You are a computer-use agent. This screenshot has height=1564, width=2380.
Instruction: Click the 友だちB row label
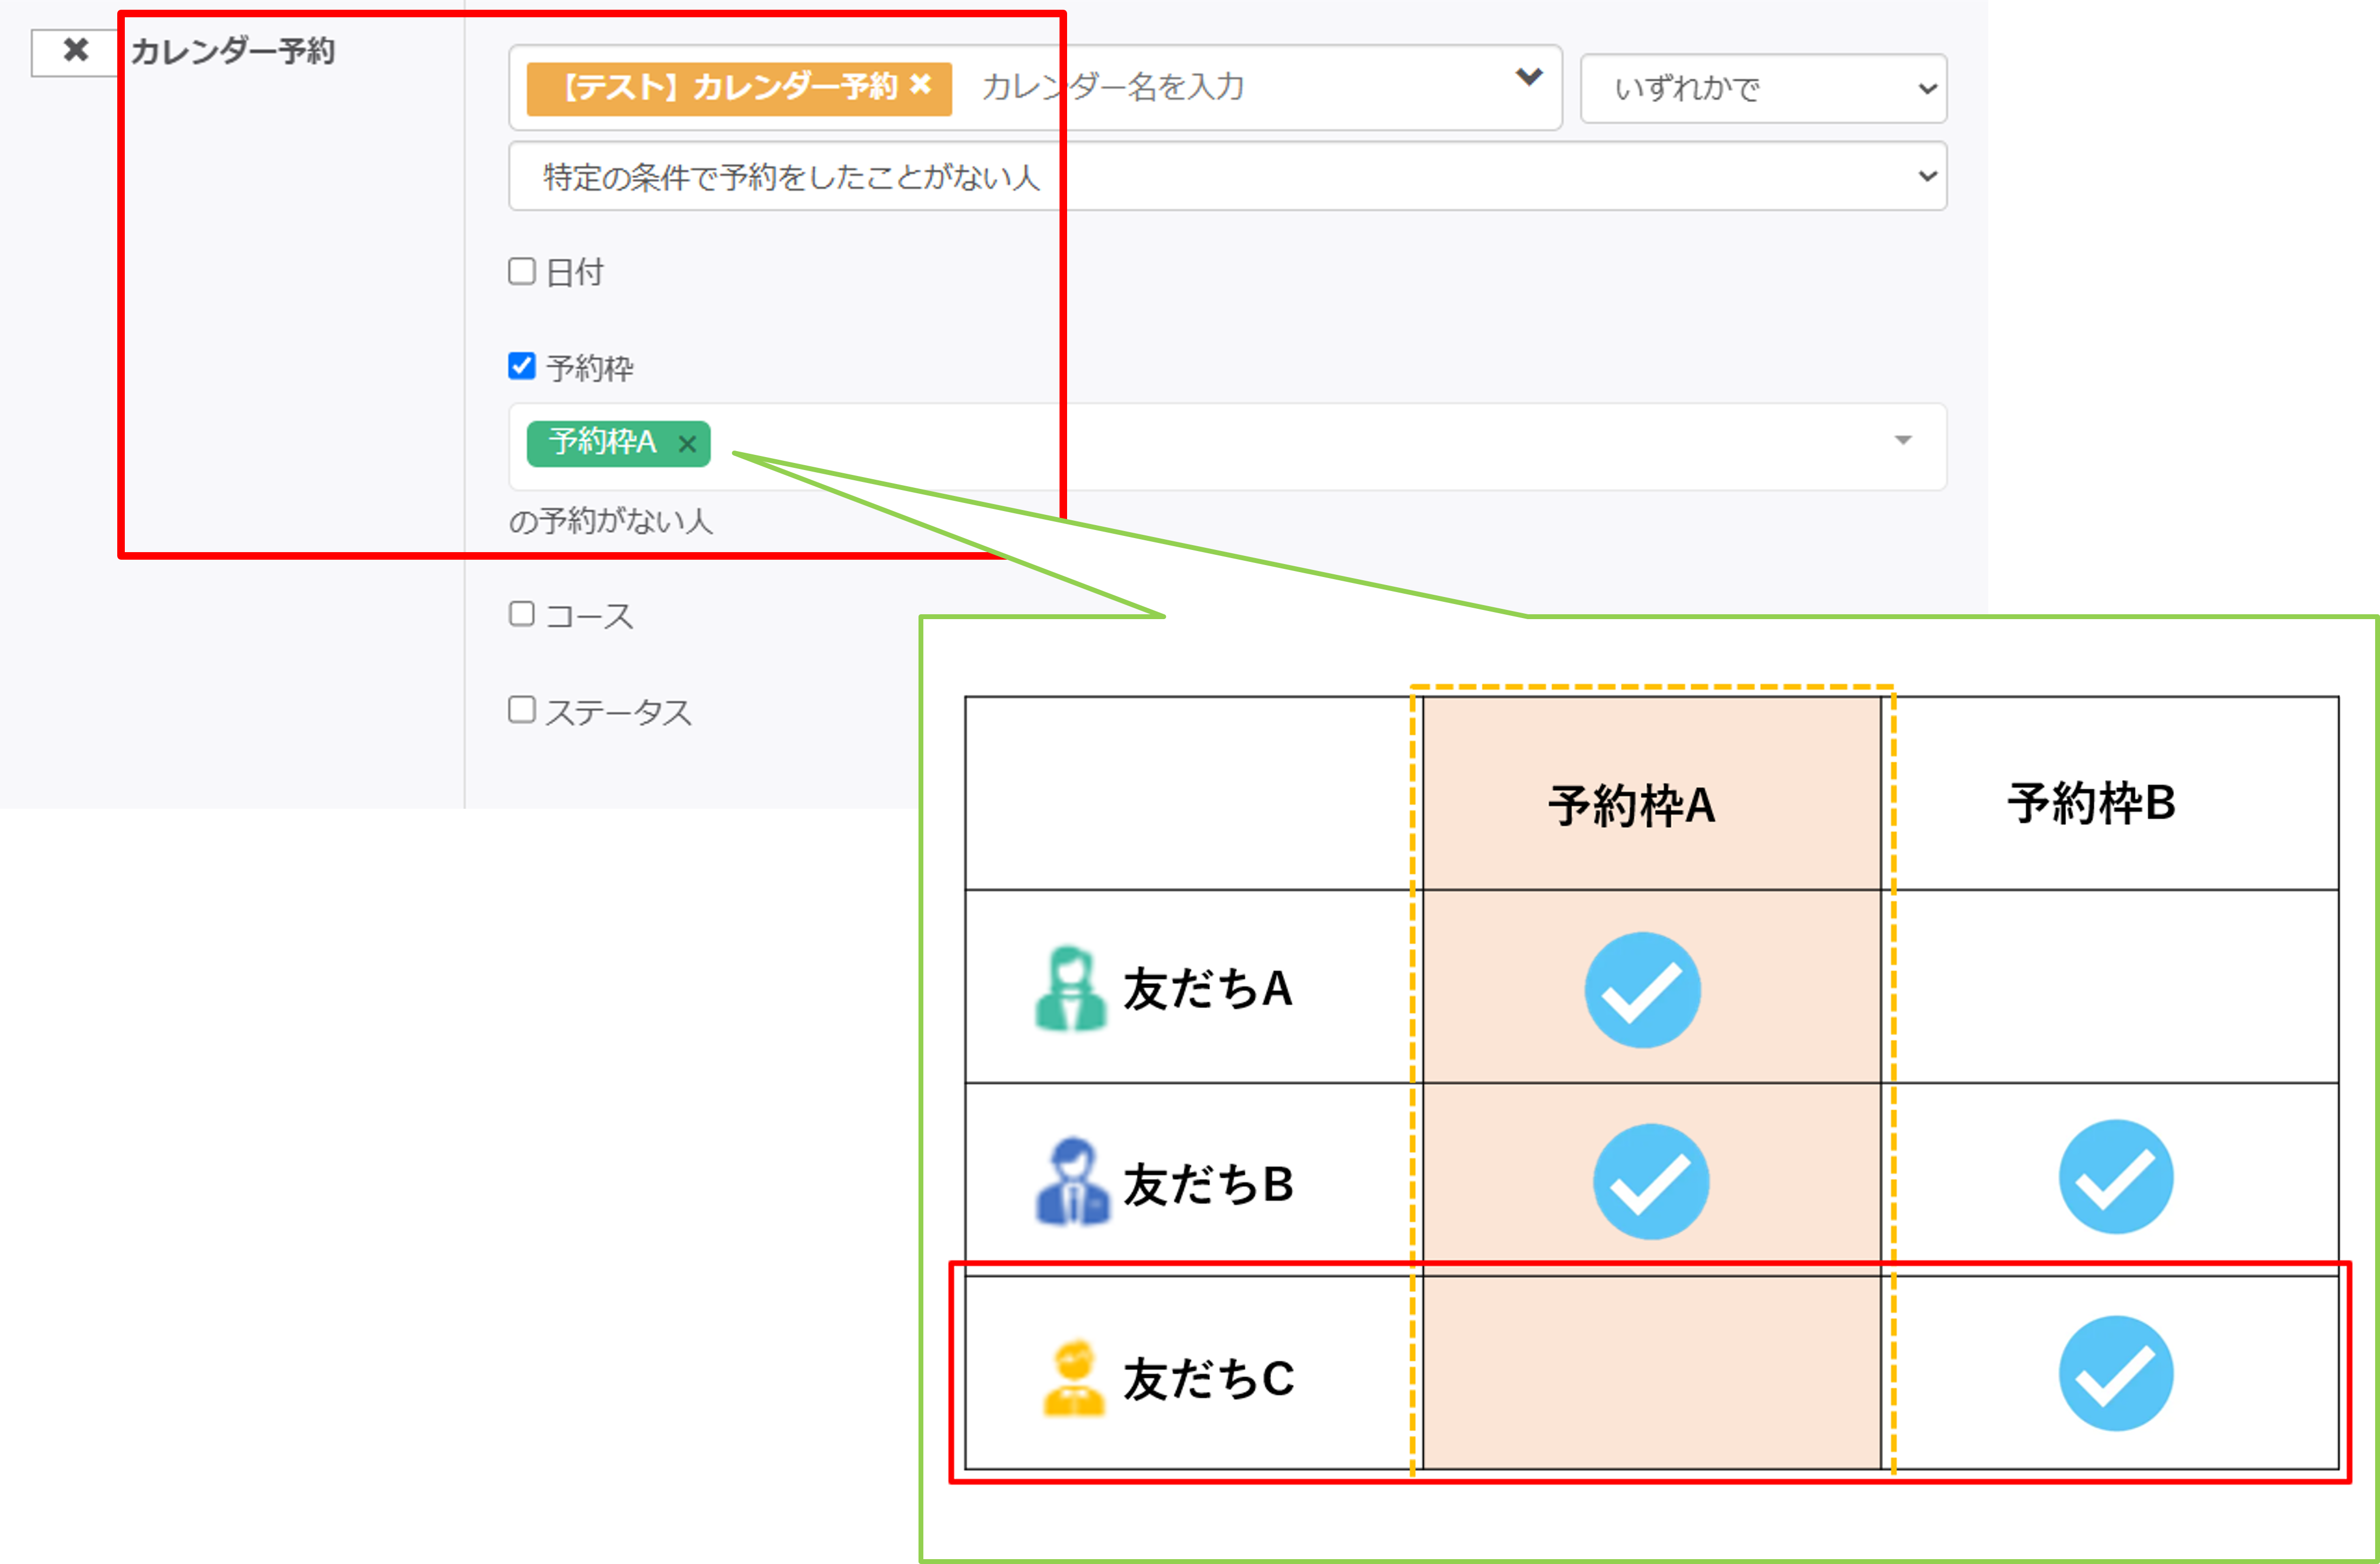[1208, 1184]
